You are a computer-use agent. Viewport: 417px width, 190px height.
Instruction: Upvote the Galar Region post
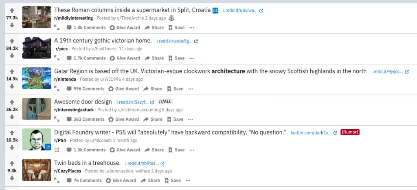coord(12,71)
